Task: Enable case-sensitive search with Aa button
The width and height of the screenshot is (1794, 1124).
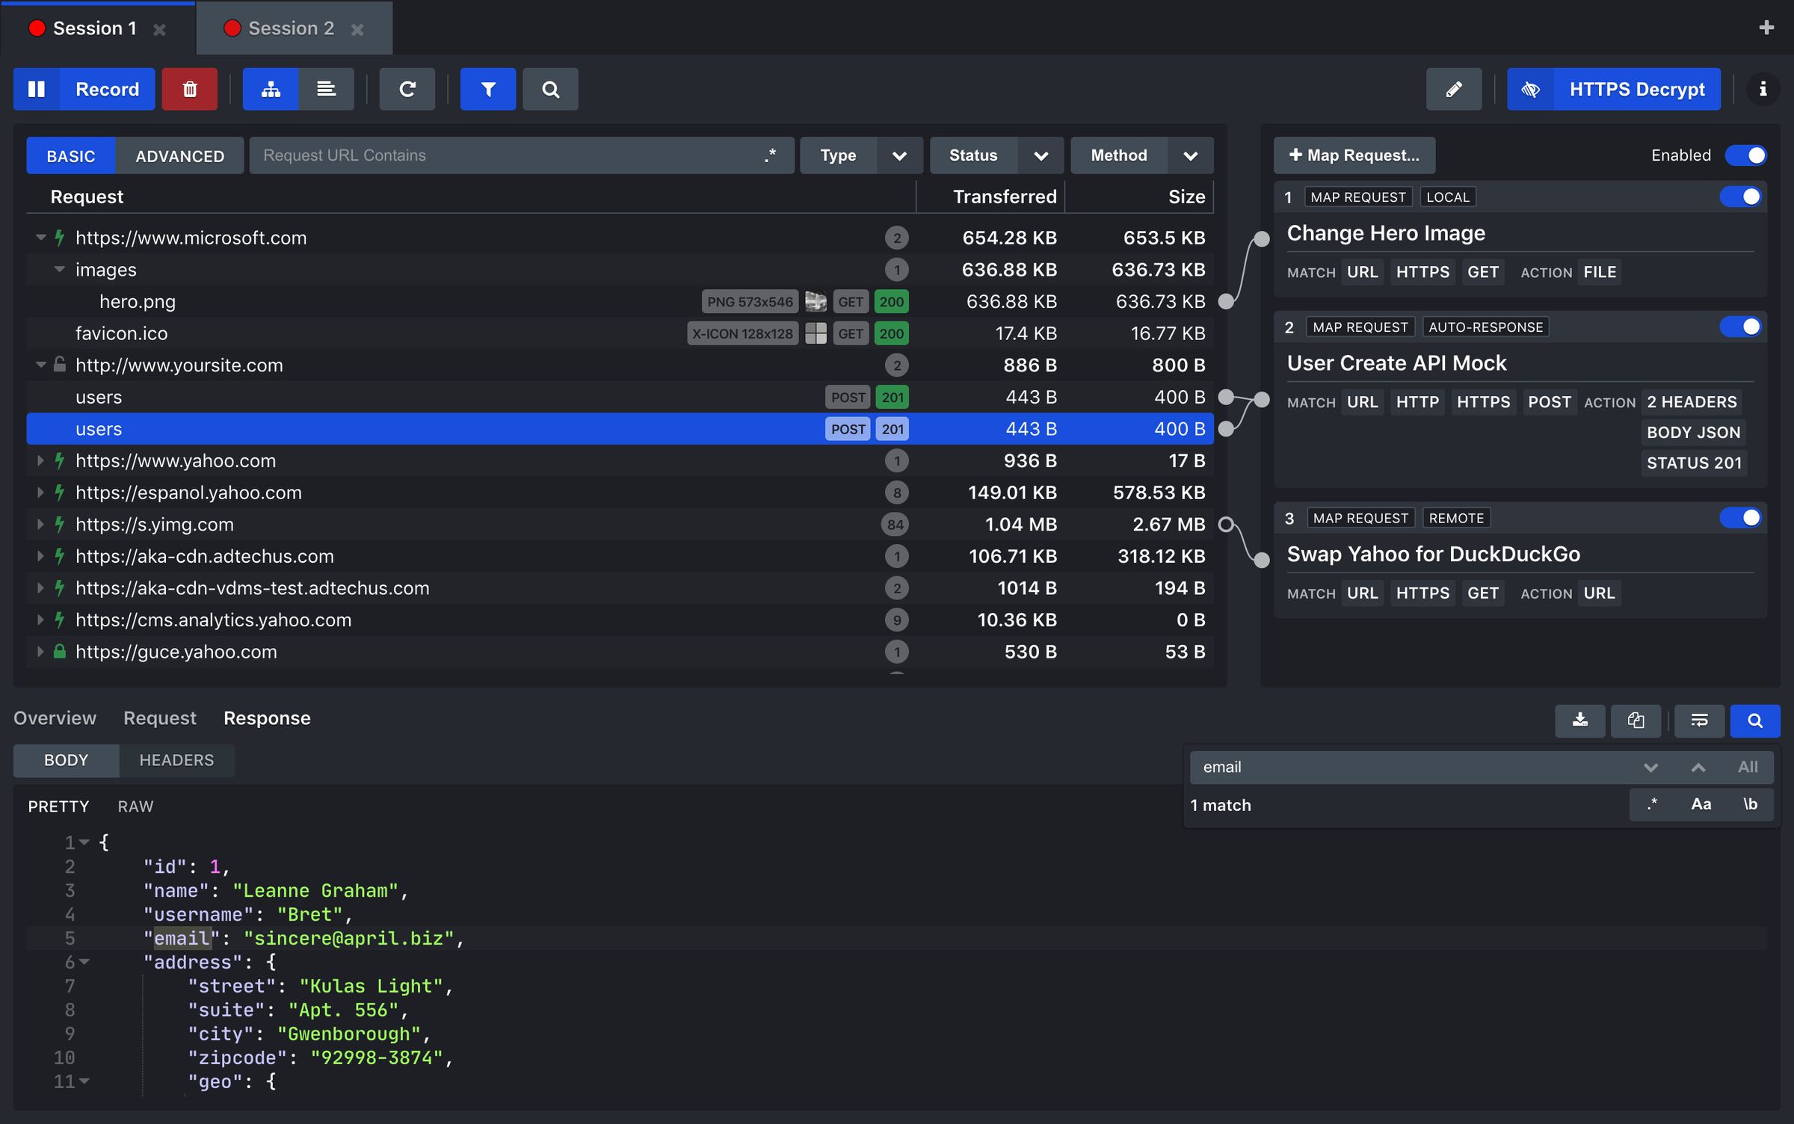Action: click(x=1701, y=804)
